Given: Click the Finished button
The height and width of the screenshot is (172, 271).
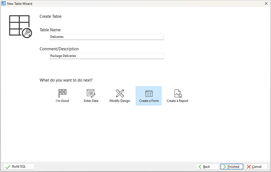Looking at the screenshot, I should 232,167.
